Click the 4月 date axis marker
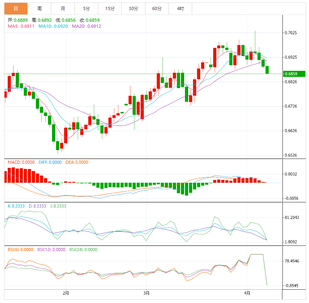Screen dimensions: 309x303 coord(247,293)
